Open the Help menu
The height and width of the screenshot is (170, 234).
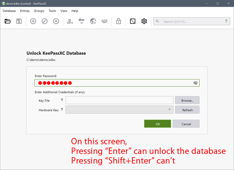pos(75,11)
